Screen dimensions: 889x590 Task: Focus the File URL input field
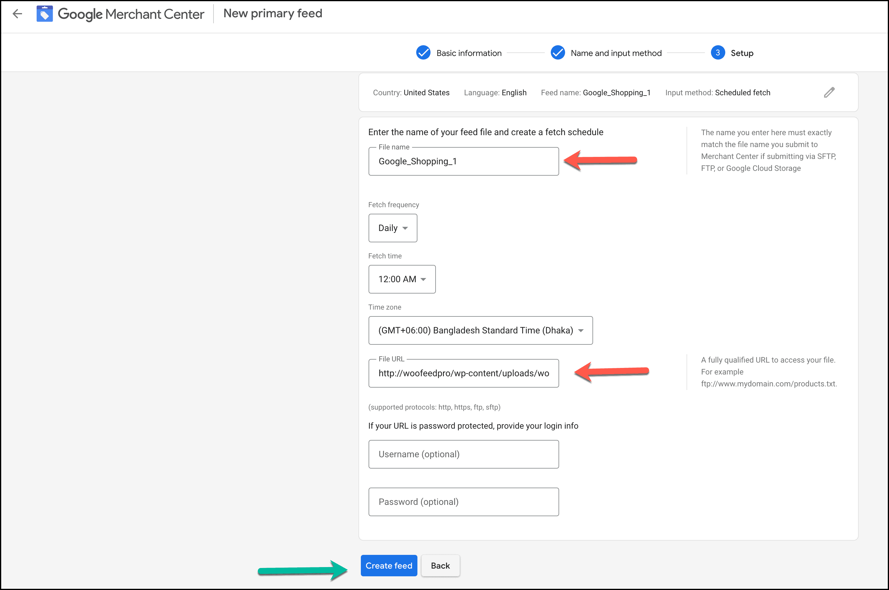pos(464,373)
